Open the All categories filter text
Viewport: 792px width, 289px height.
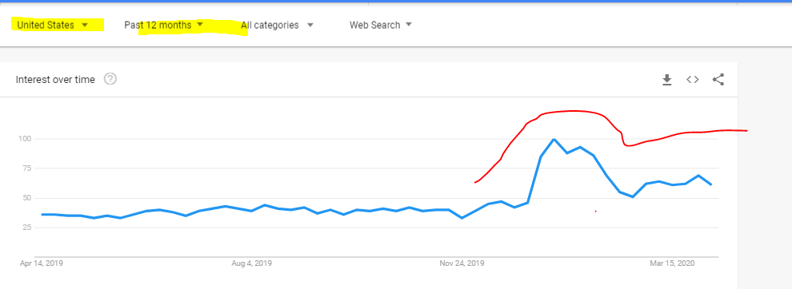270,25
